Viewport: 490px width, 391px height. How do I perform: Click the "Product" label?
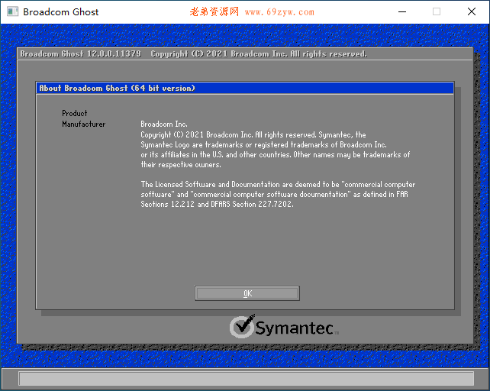[x=74, y=113]
